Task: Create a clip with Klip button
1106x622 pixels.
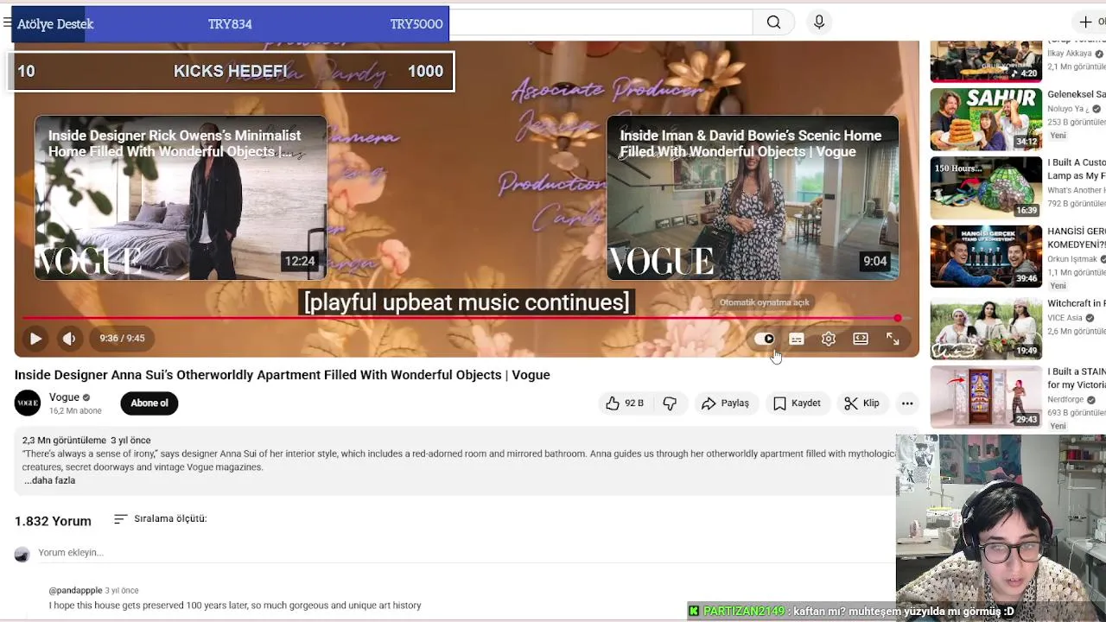Action: [x=861, y=403]
